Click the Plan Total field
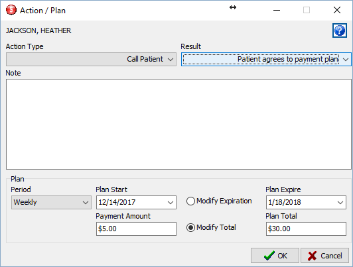This screenshot has height=267, width=353. pyautogui.click(x=306, y=229)
